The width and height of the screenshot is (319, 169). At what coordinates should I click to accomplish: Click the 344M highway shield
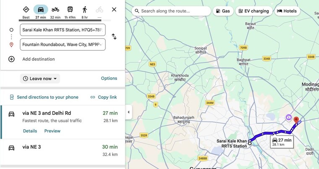click(x=210, y=103)
